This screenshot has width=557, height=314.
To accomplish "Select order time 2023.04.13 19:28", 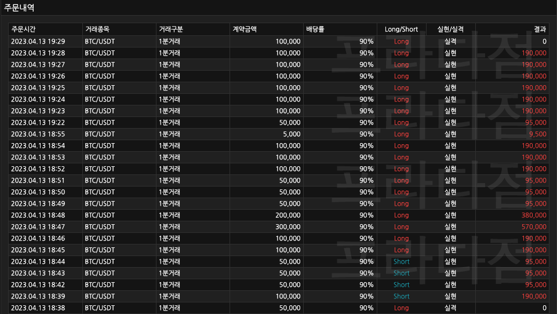I will pos(38,53).
